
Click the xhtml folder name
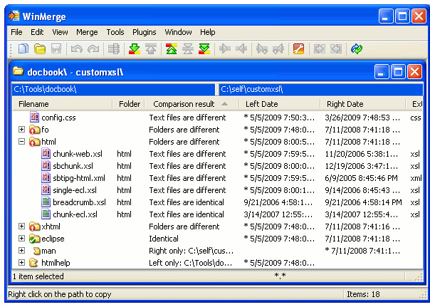coord(51,227)
